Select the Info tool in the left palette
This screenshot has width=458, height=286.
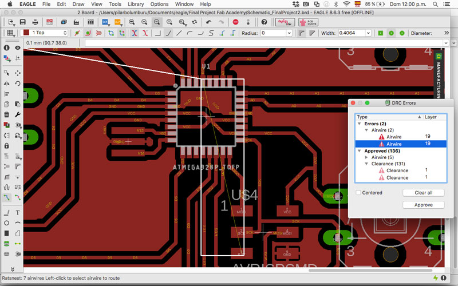(x=6, y=47)
